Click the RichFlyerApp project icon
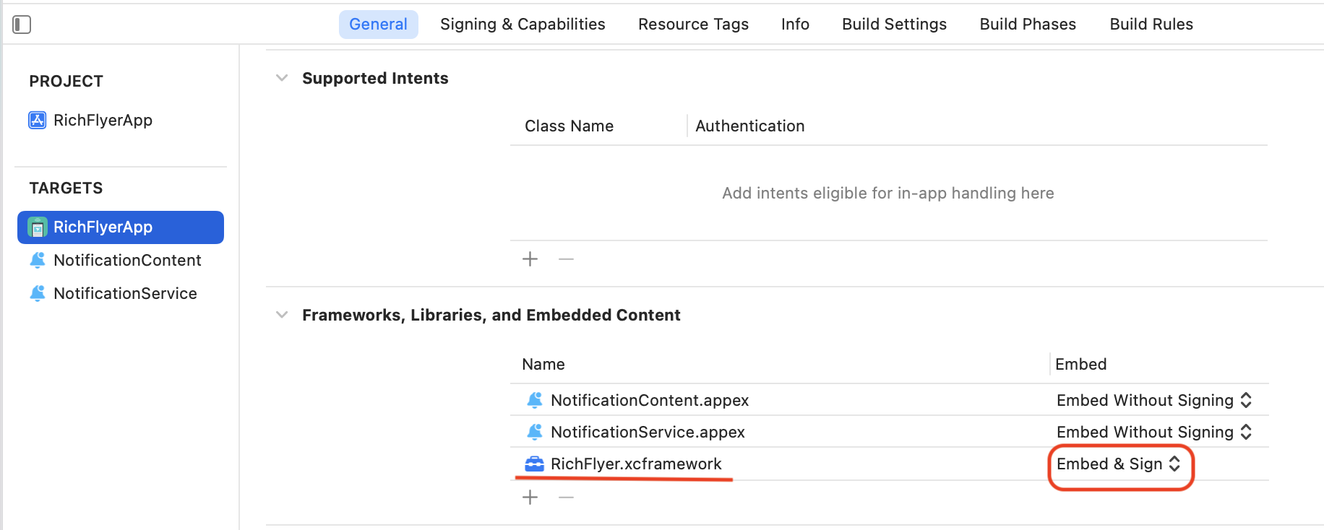 [x=38, y=120]
